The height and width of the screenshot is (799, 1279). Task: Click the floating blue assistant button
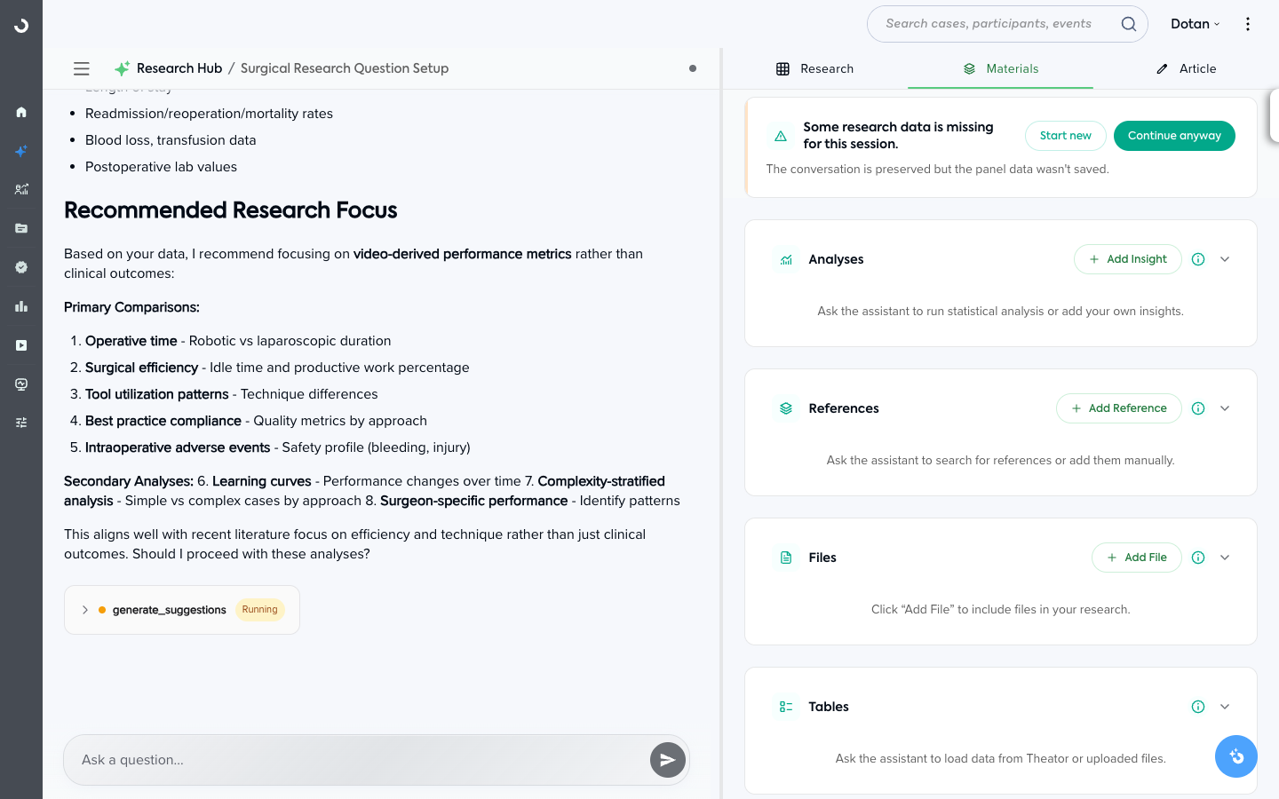(1236, 756)
